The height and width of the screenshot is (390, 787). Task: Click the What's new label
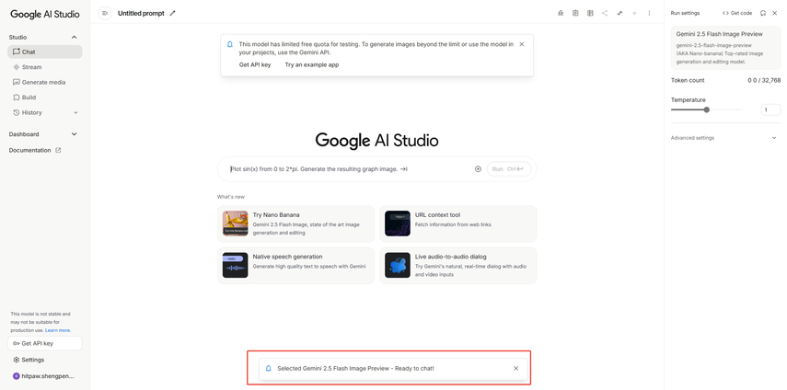(231, 197)
